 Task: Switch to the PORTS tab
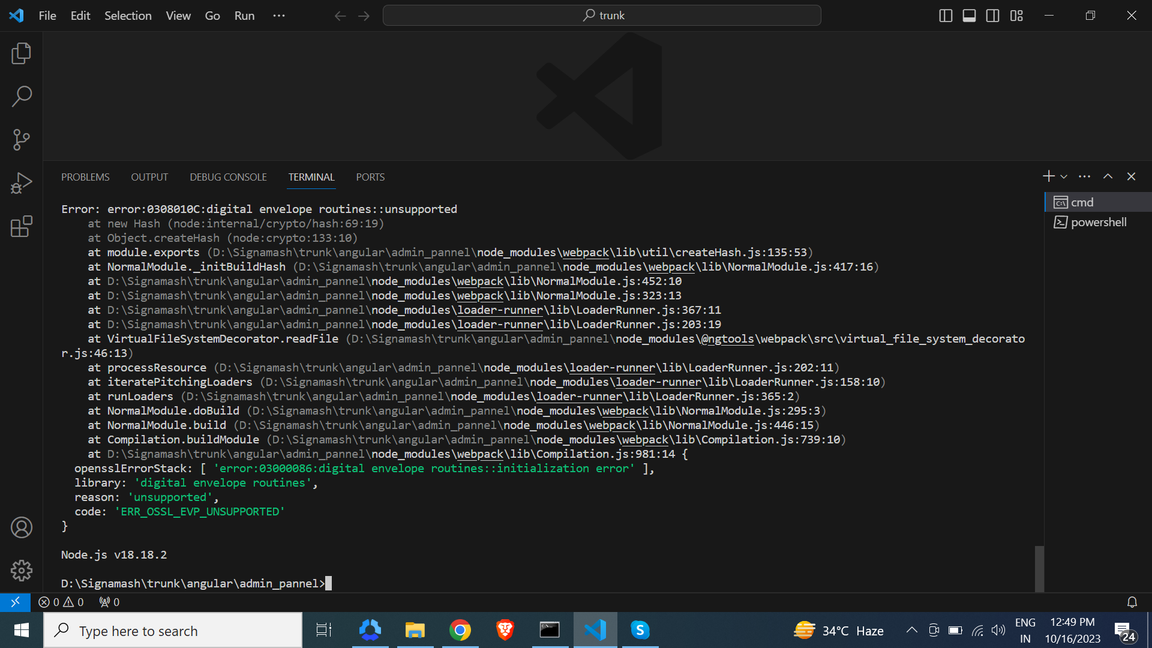coord(370,177)
